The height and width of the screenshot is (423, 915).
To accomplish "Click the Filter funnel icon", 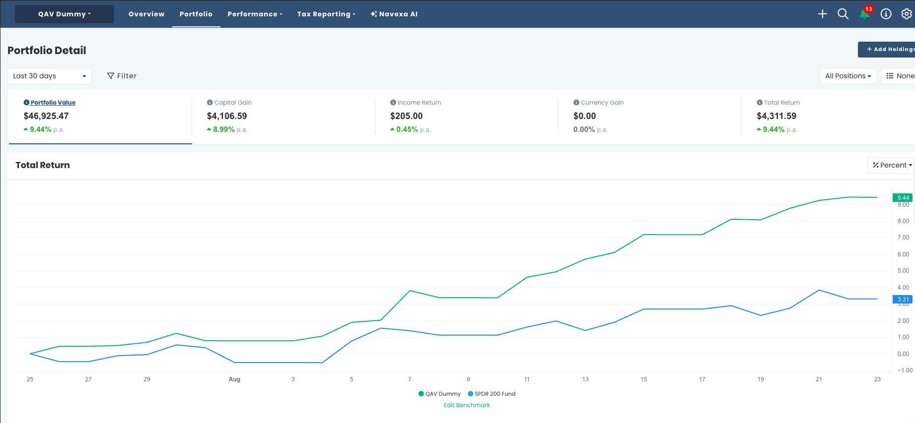I will click(x=111, y=76).
